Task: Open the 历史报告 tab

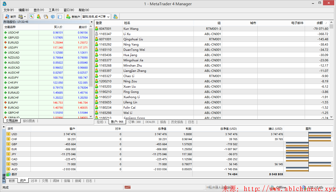Action: (177, 122)
